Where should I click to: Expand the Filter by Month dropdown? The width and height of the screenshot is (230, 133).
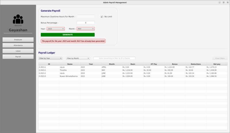[x=78, y=58]
